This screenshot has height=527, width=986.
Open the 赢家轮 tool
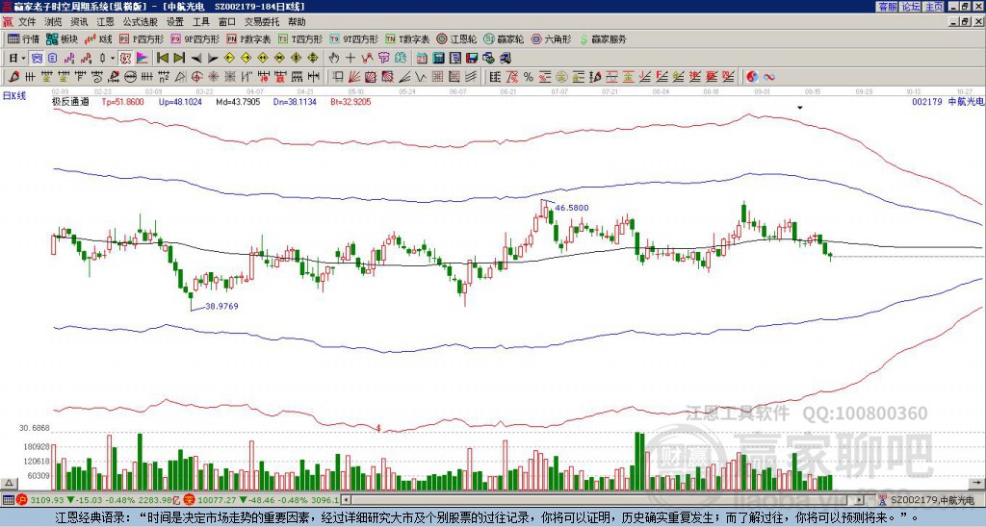click(x=503, y=38)
